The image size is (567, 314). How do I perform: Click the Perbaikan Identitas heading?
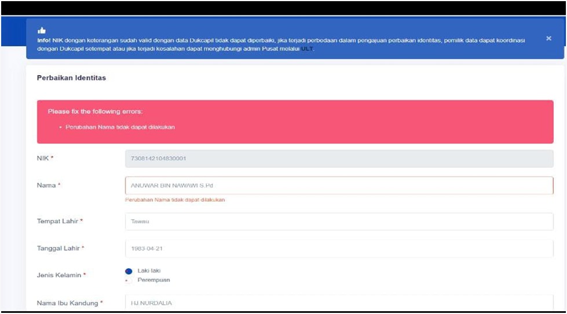(x=71, y=78)
